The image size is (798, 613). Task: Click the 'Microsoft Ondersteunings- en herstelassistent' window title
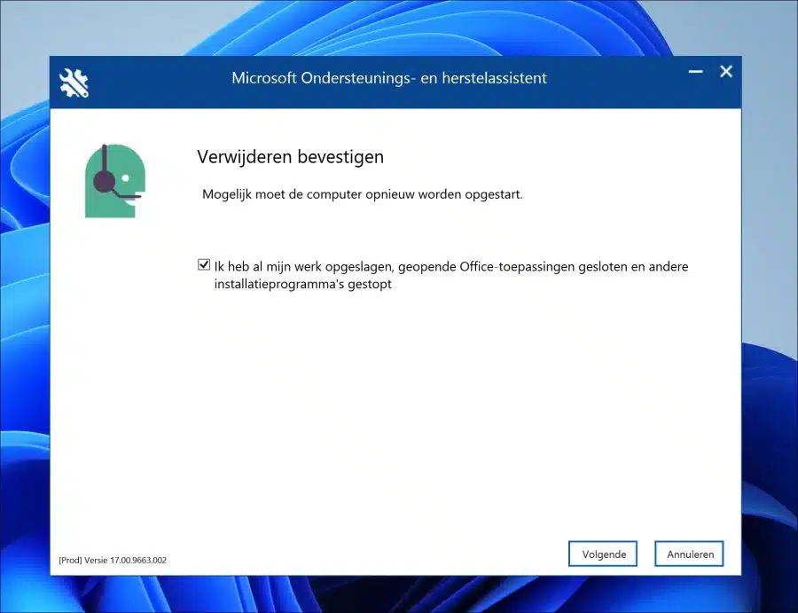pyautogui.click(x=389, y=78)
